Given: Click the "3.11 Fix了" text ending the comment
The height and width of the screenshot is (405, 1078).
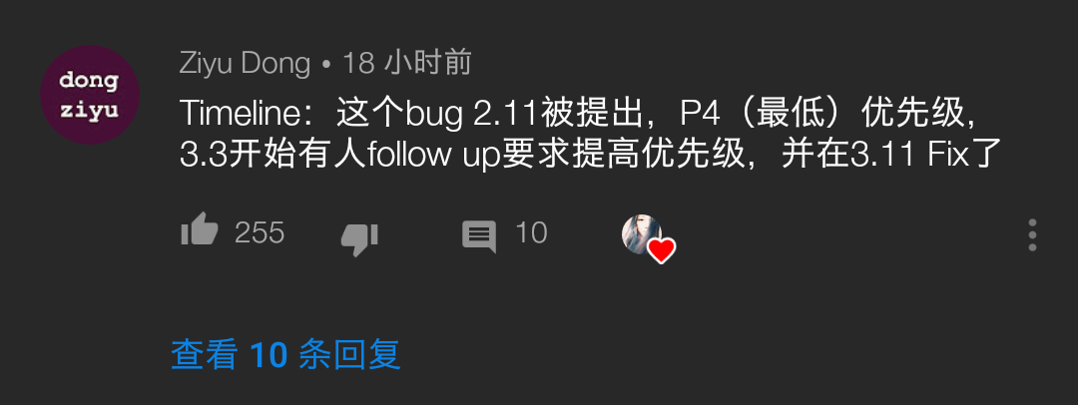Looking at the screenshot, I should (919, 156).
